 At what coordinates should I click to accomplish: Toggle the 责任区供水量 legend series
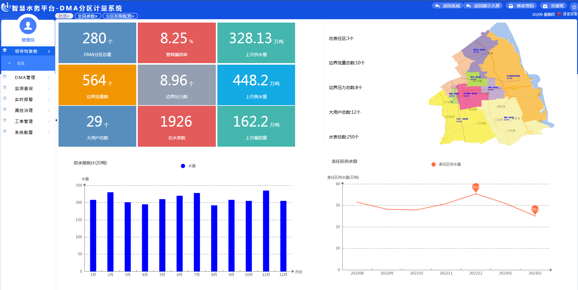pos(433,164)
